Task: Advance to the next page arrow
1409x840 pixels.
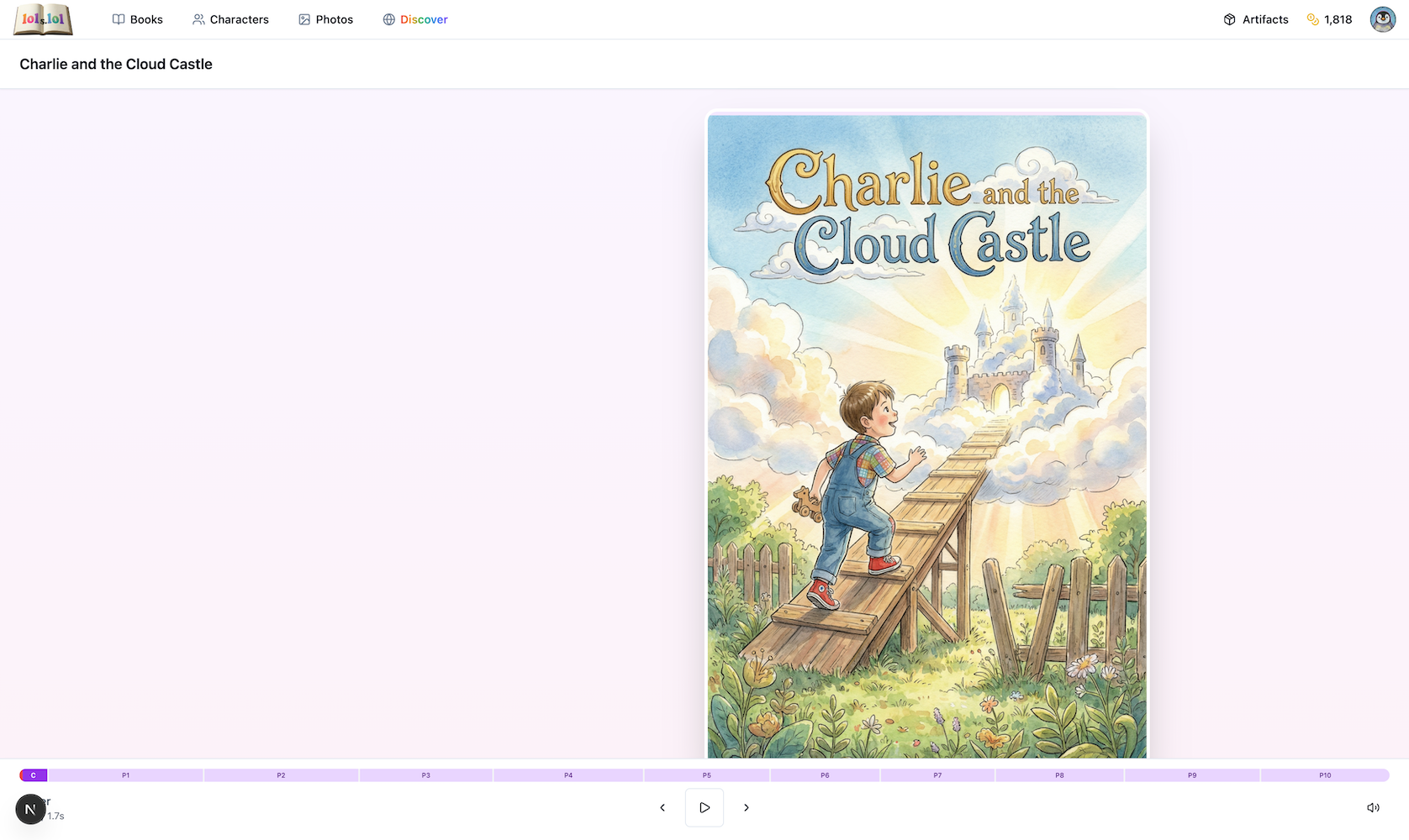Action: 747,807
